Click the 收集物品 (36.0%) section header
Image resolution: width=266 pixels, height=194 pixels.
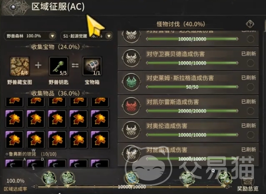pyautogui.click(x=55, y=93)
